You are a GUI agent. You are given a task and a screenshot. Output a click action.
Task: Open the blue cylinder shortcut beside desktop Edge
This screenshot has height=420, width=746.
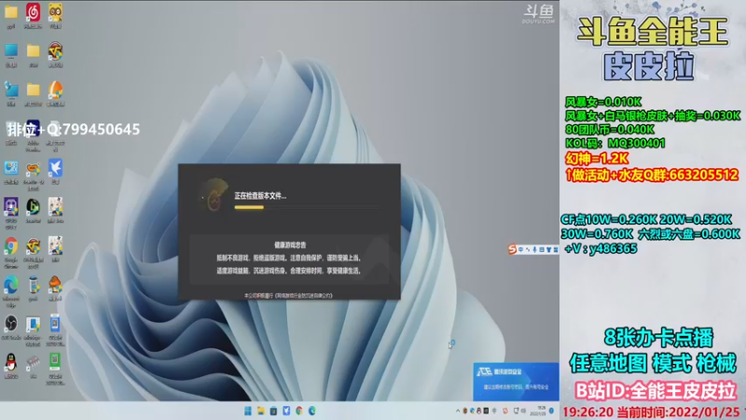(x=33, y=287)
